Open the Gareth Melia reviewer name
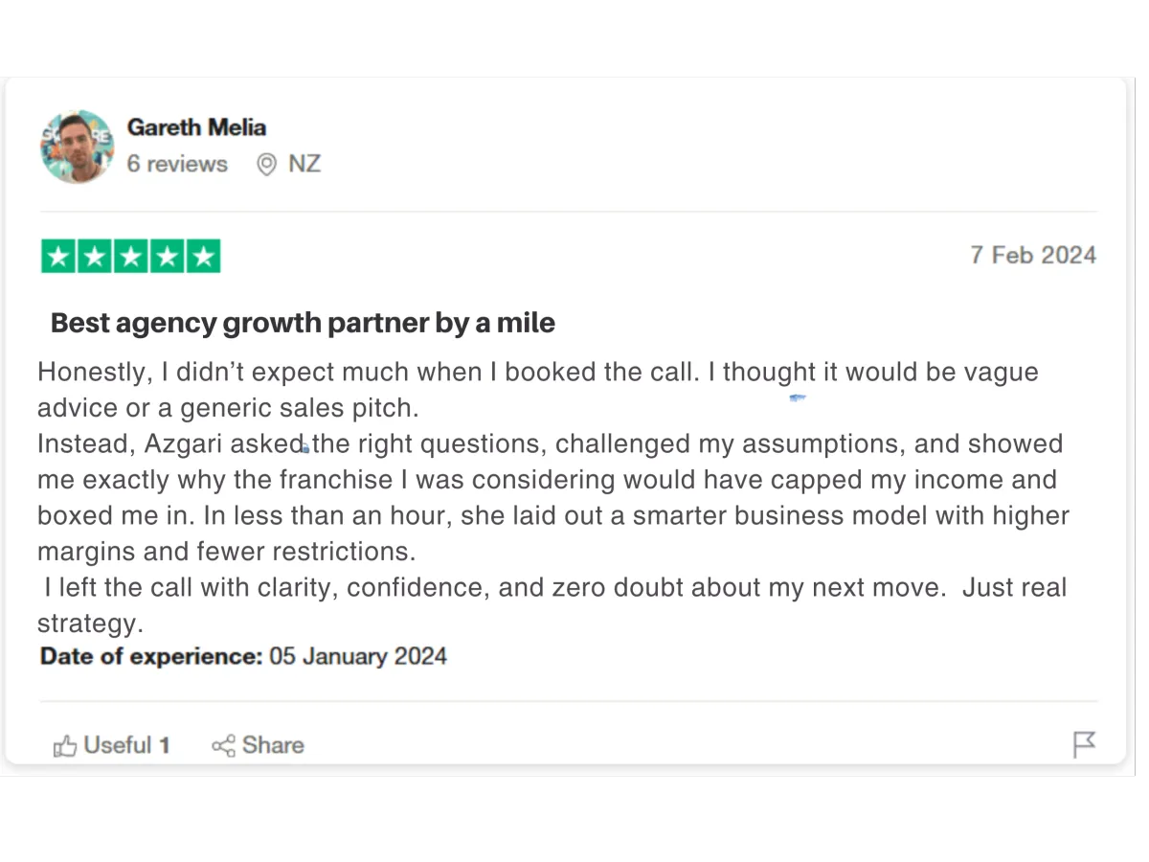This screenshot has height=862, width=1149. (x=196, y=127)
